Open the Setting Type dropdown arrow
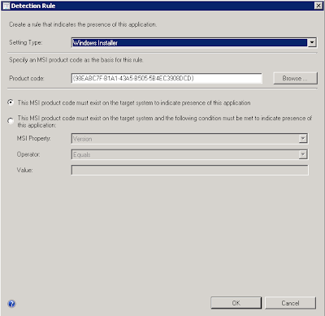 tap(312, 42)
